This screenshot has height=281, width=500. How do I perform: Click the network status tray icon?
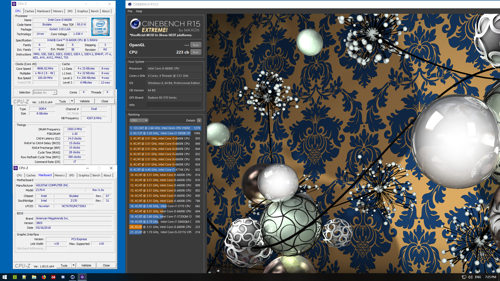pos(464,277)
